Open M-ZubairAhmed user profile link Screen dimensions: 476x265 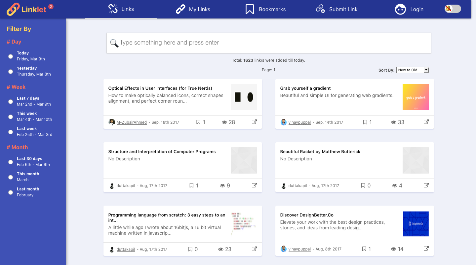132,122
